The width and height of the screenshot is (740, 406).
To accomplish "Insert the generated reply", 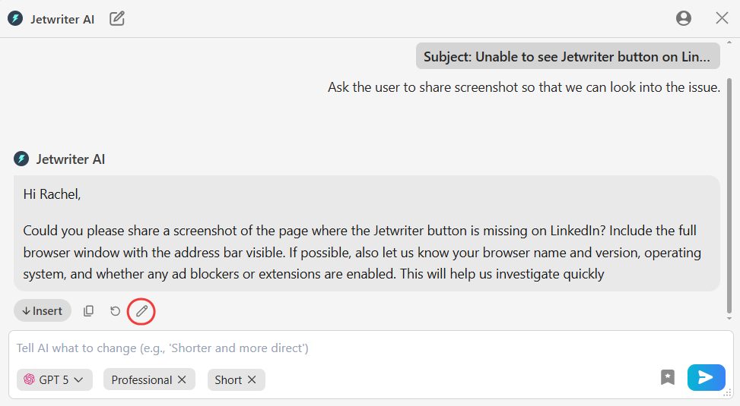I will (x=43, y=311).
